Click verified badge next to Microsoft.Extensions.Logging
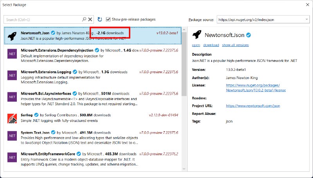The image size is (313, 178). [x=75, y=72]
